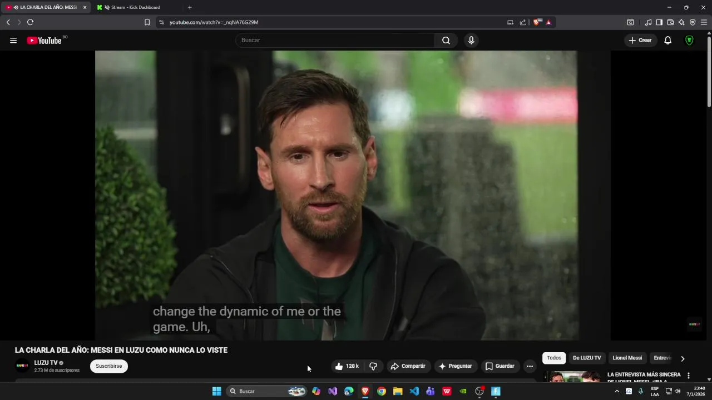This screenshot has height=400, width=712.
Task: Click the Compartir share button
Action: [408, 366]
